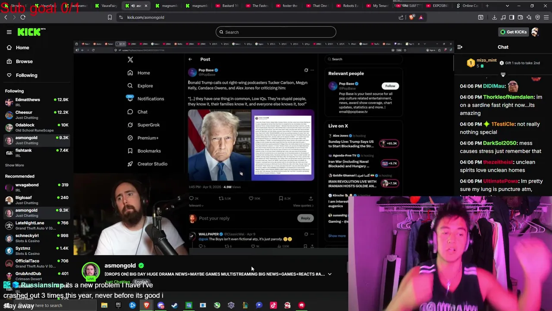Click the KICK logo
This screenshot has width=552, height=311.
(x=31, y=32)
